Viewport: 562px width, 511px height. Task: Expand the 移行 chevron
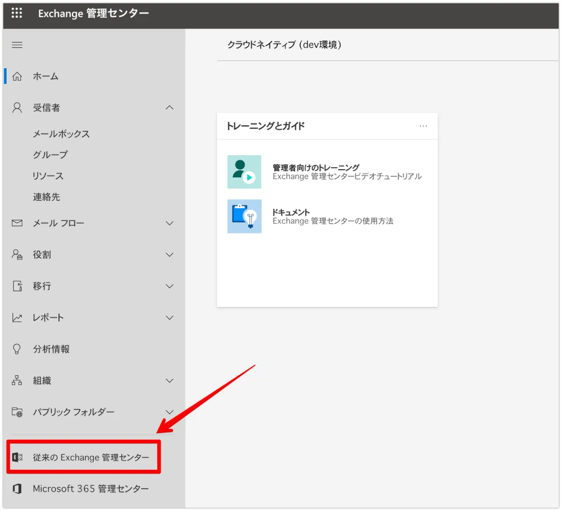click(170, 286)
